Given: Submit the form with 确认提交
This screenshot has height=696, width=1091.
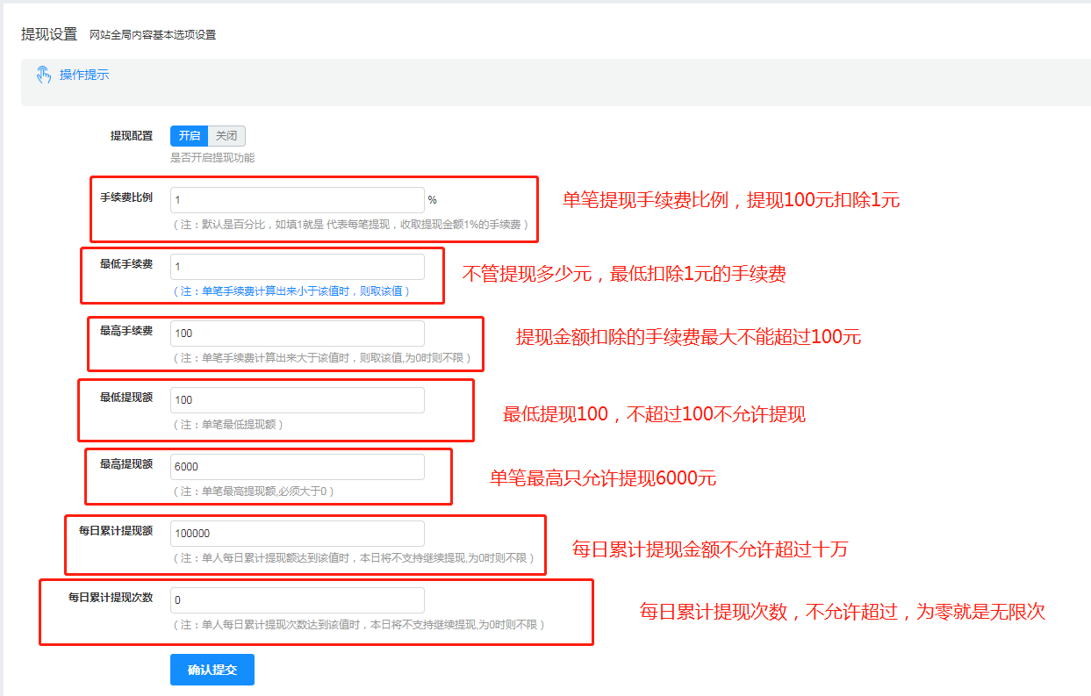Looking at the screenshot, I should [x=212, y=670].
